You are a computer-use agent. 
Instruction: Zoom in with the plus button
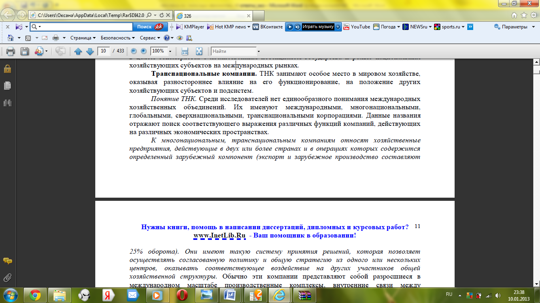143,51
